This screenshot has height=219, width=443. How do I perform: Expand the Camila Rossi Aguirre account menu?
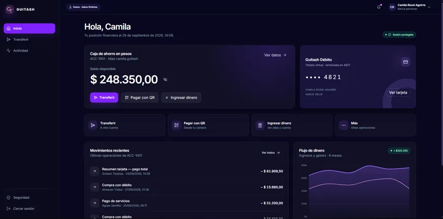click(x=410, y=7)
